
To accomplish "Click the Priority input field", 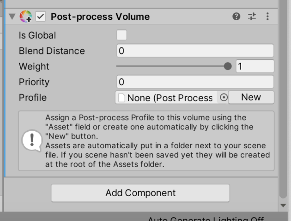I will tap(195, 82).
